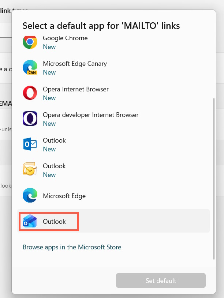Screen dimensions: 224x298
Task: Click the Outlook label in the highlighted row
Action: pyautogui.click(x=54, y=222)
